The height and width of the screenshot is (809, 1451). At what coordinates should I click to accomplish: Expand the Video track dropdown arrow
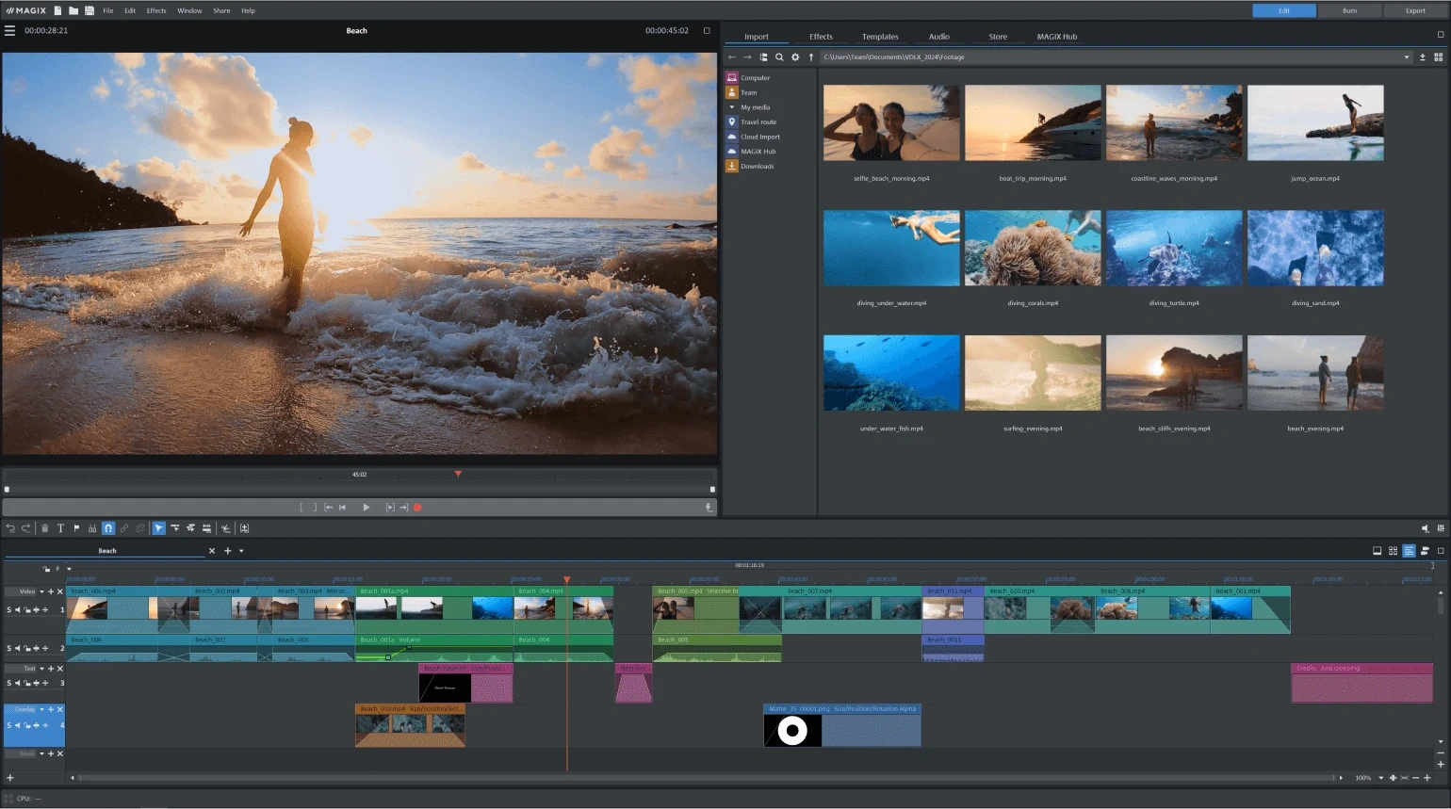[x=41, y=591]
